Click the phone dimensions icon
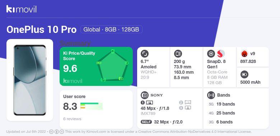The image size is (280, 136). [178, 54]
